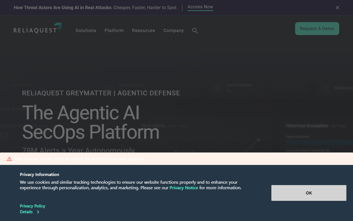Click the ReliaQuest logo
Image resolution: width=353 pixels, height=221 pixels.
pyautogui.click(x=38, y=28)
